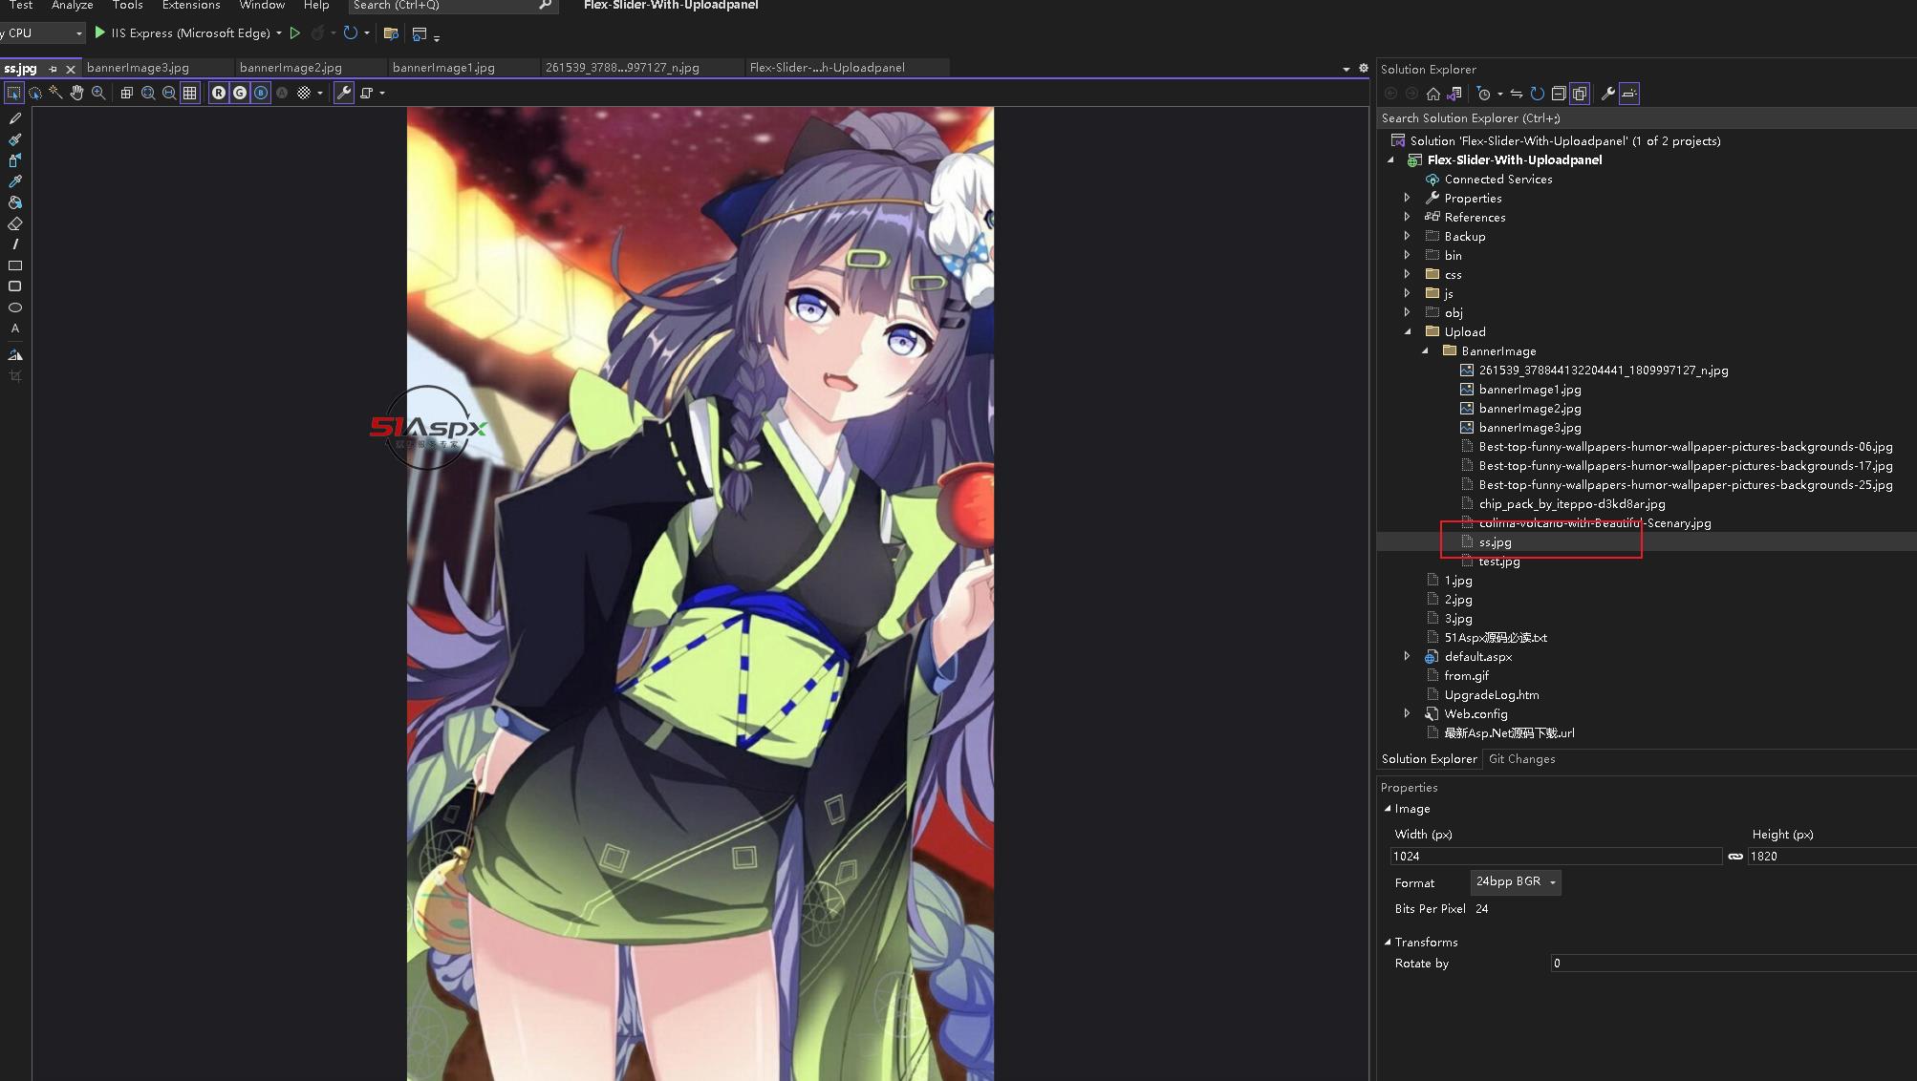
Task: Toggle the red channel button
Action: pyautogui.click(x=219, y=93)
